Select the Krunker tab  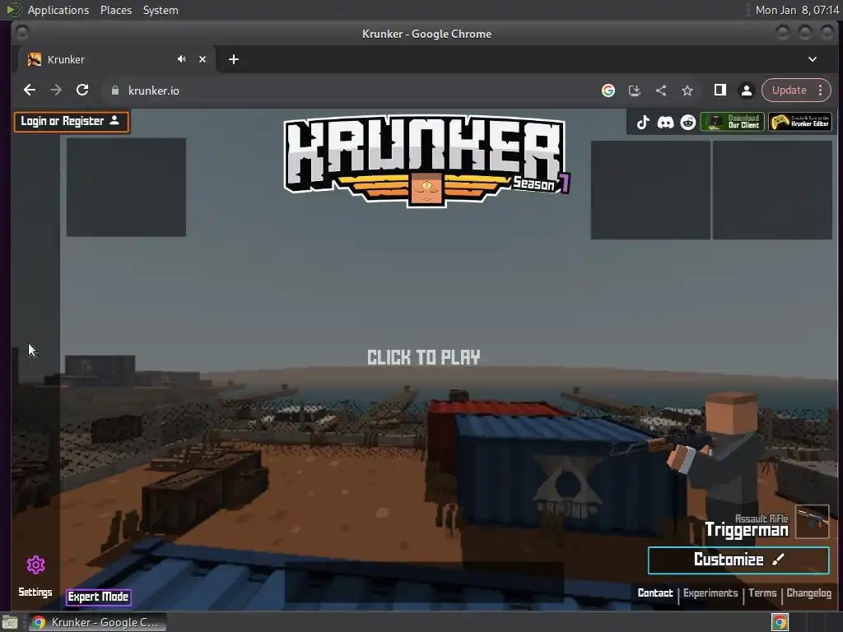pos(117,59)
